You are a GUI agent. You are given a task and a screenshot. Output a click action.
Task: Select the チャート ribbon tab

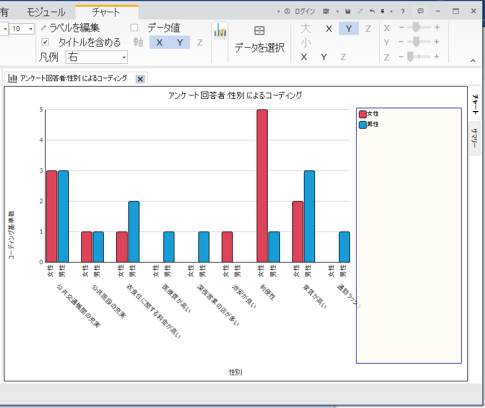click(x=106, y=12)
